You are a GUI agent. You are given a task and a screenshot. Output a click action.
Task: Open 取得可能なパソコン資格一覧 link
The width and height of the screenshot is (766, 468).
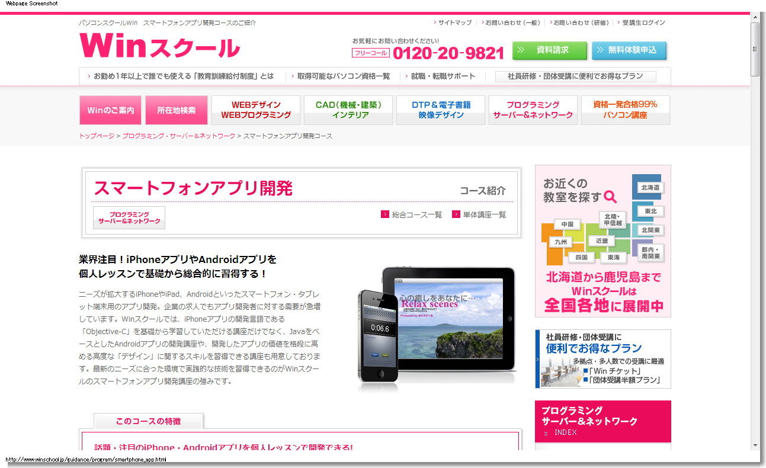[x=344, y=76]
